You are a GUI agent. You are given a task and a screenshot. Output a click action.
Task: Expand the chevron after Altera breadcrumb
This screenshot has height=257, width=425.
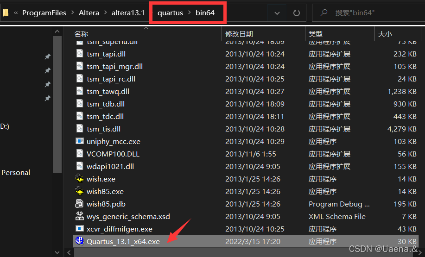[x=105, y=13]
